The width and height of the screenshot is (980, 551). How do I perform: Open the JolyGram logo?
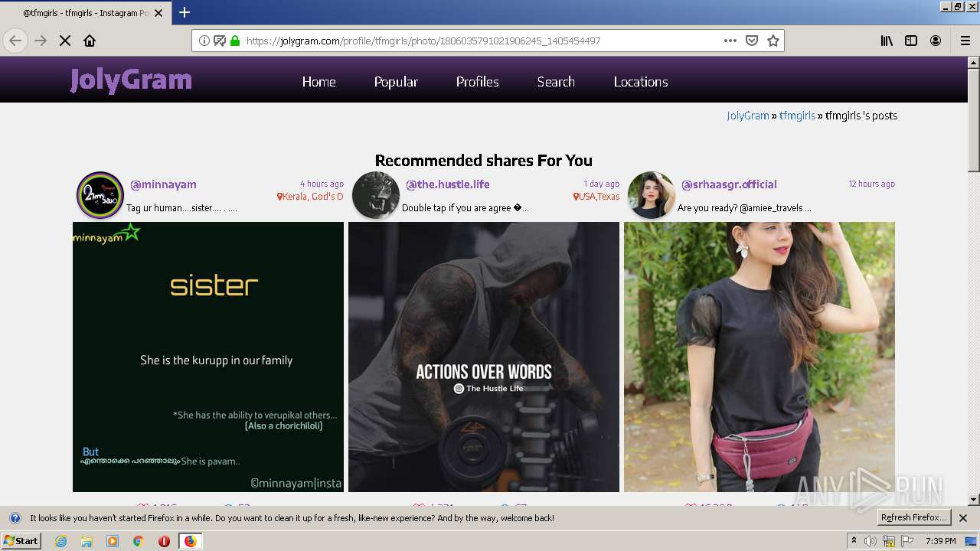point(131,80)
